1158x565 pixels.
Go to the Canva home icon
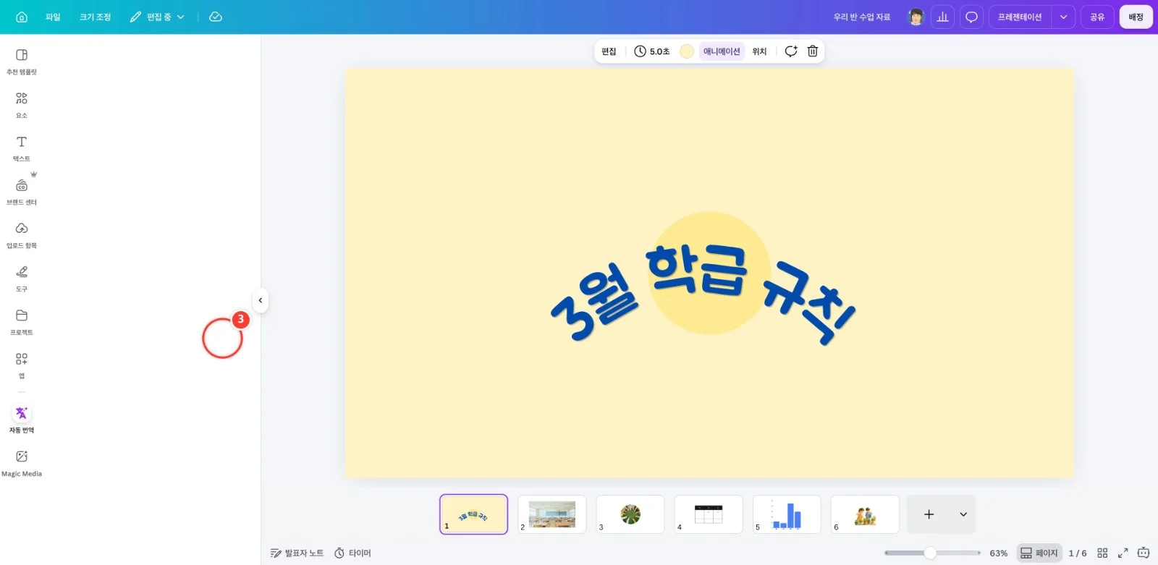pyautogui.click(x=22, y=17)
